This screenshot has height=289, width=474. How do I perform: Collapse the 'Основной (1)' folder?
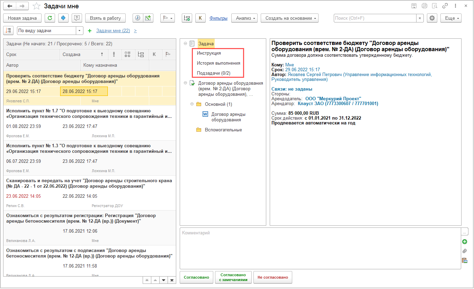click(x=192, y=104)
